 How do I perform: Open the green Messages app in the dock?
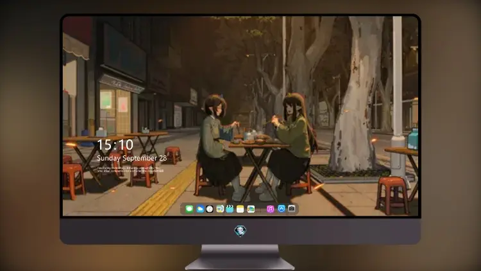189,209
